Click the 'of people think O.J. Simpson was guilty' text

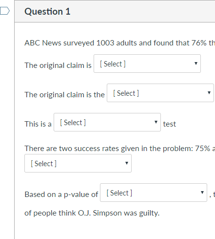(x=92, y=213)
